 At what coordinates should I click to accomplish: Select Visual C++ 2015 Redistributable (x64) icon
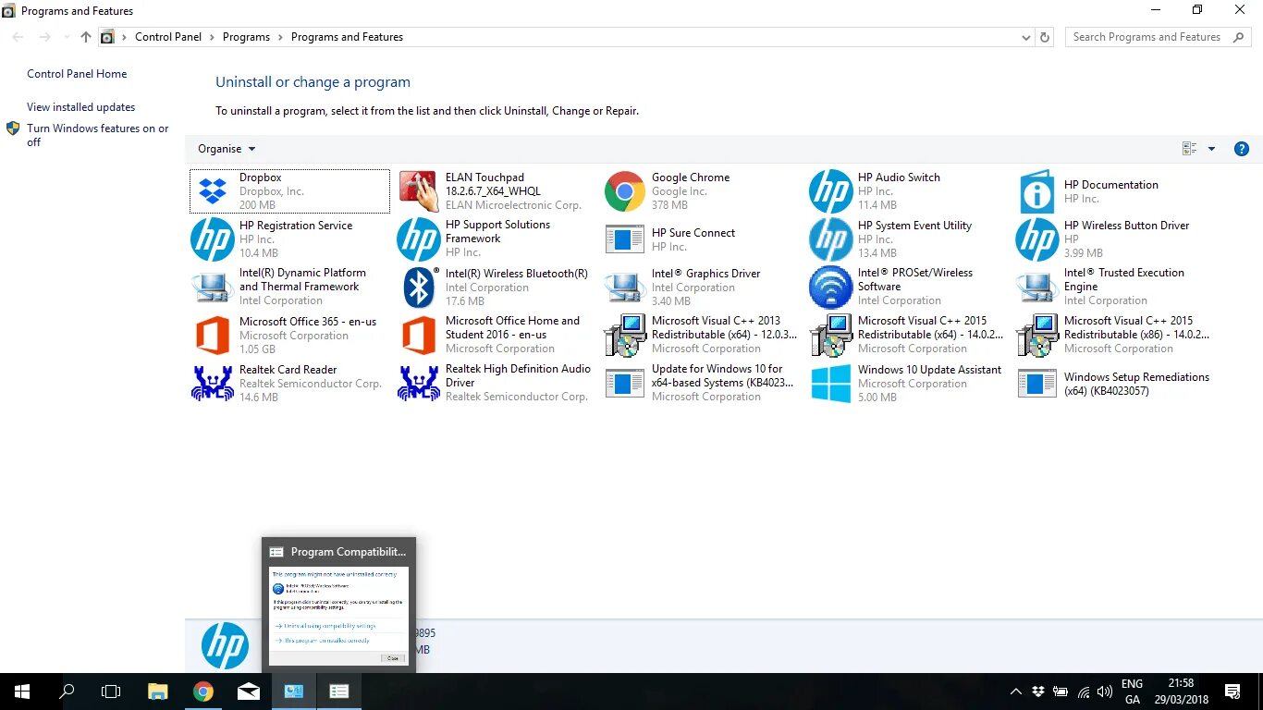tap(831, 336)
